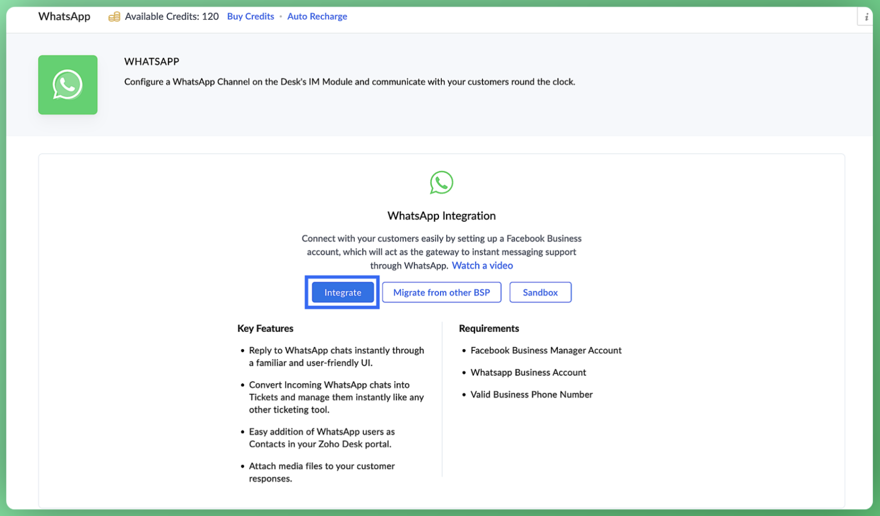The image size is (880, 516).
Task: Open the info icon at top right
Action: click(866, 17)
